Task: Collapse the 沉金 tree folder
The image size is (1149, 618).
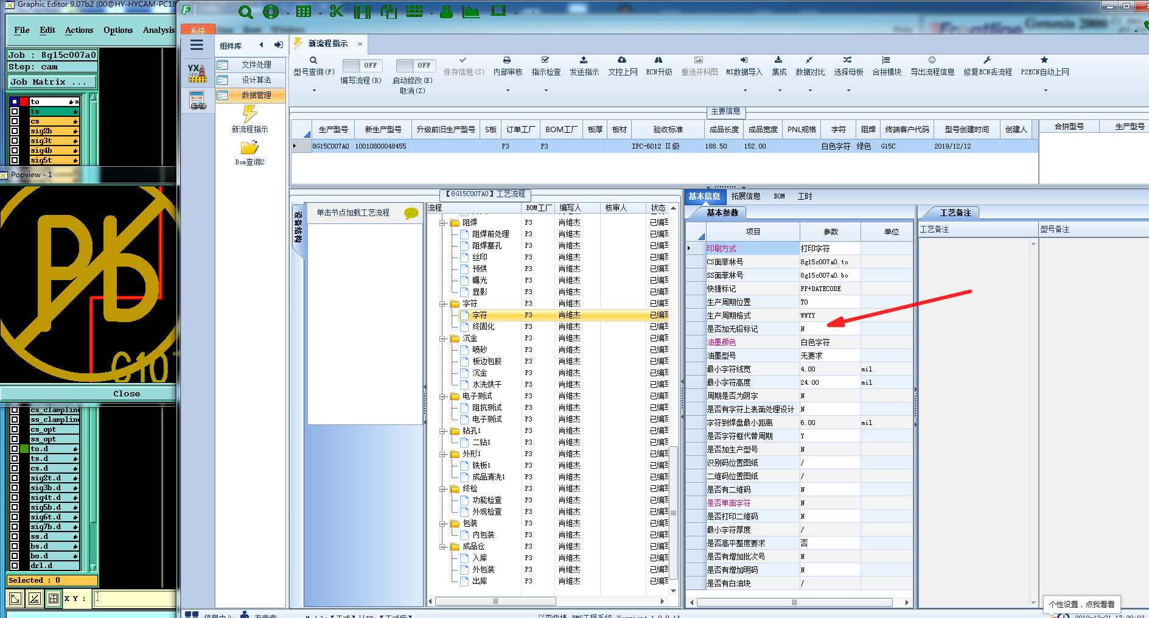Action: coord(443,339)
